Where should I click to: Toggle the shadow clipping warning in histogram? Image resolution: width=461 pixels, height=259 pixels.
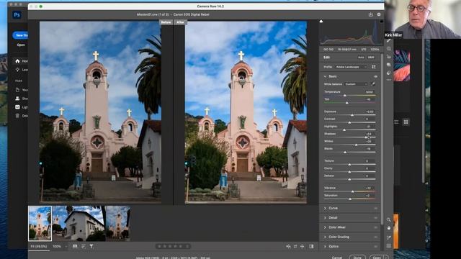pyautogui.click(x=321, y=22)
